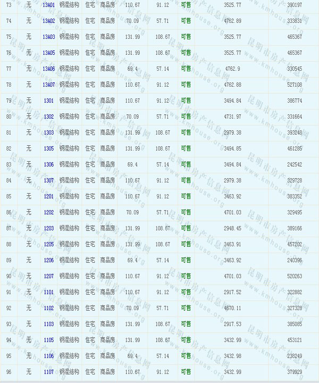Click room 1206 link

pos(48,260)
